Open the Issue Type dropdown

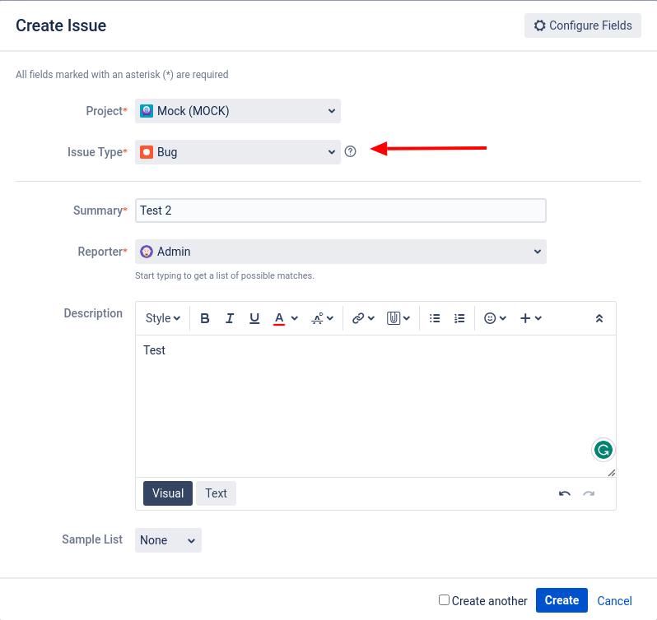click(x=238, y=152)
